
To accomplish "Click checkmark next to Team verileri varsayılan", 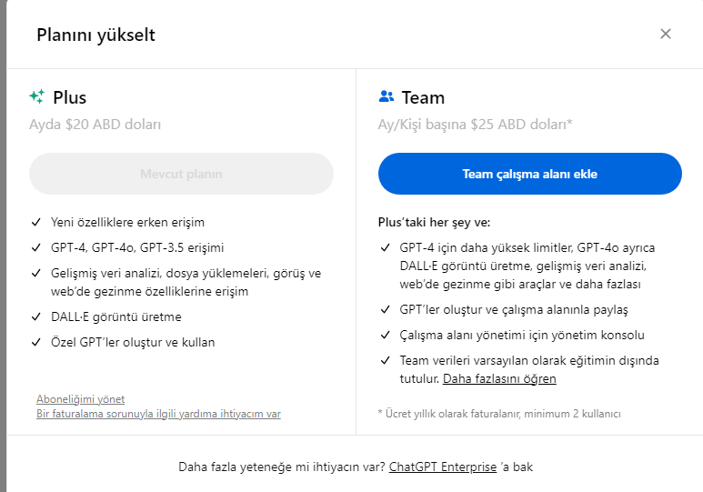I will (385, 361).
